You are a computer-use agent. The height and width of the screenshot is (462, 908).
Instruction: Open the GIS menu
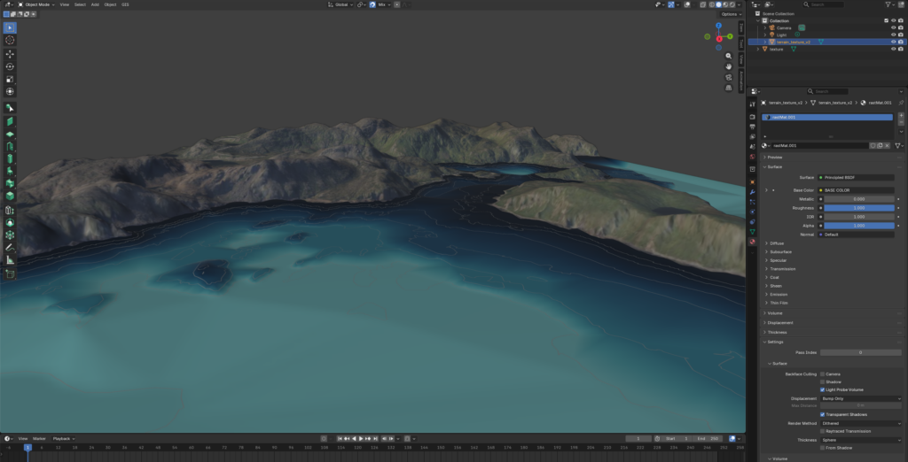point(125,4)
